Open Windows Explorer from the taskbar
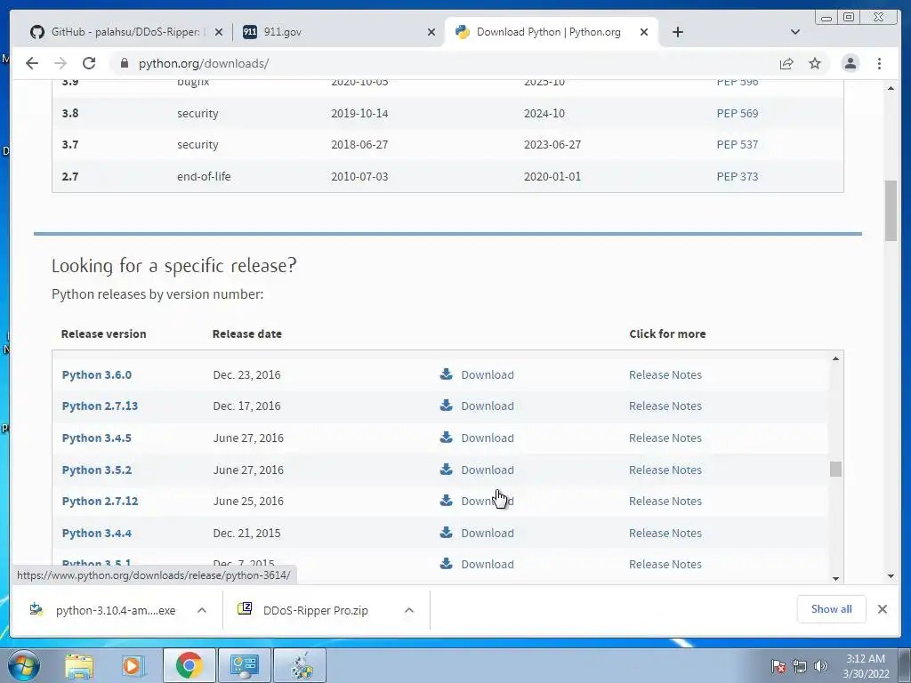 [79, 665]
